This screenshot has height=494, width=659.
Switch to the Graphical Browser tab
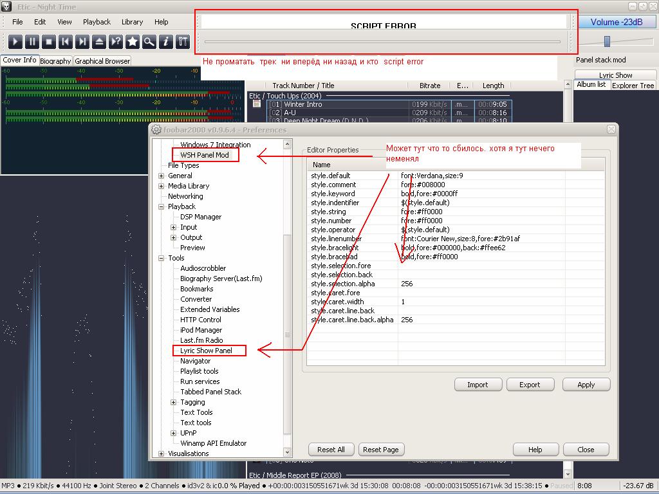[x=102, y=61]
